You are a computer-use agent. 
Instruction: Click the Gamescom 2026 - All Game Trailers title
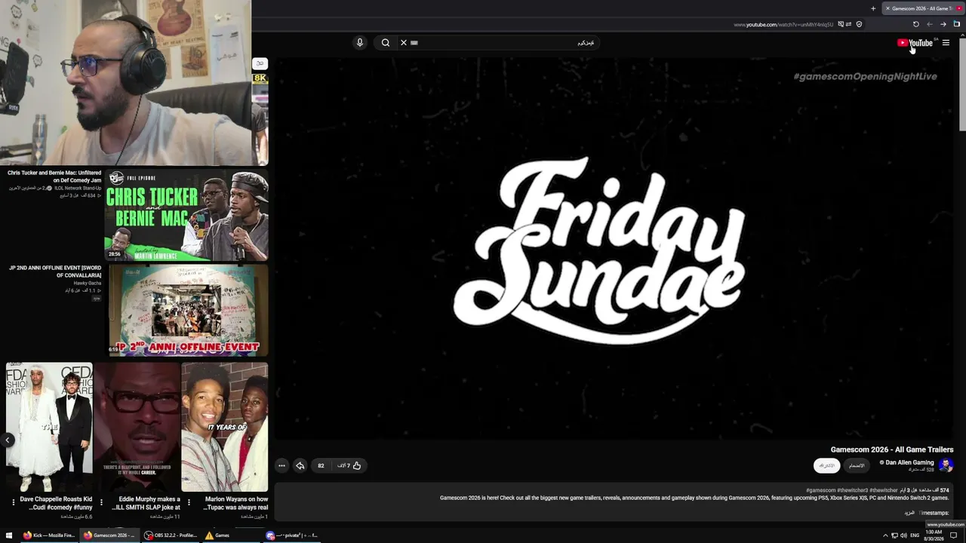tap(892, 449)
